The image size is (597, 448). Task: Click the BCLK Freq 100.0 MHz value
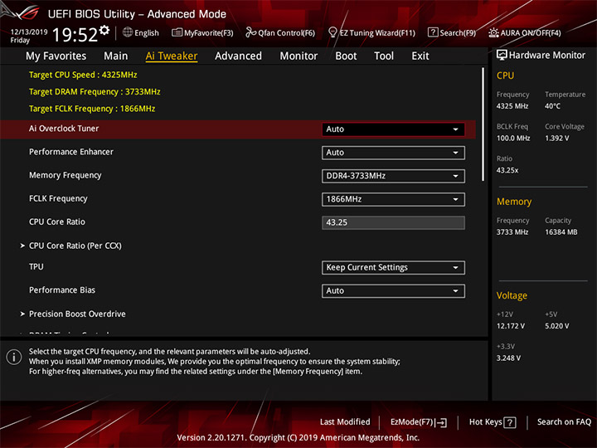[513, 139]
